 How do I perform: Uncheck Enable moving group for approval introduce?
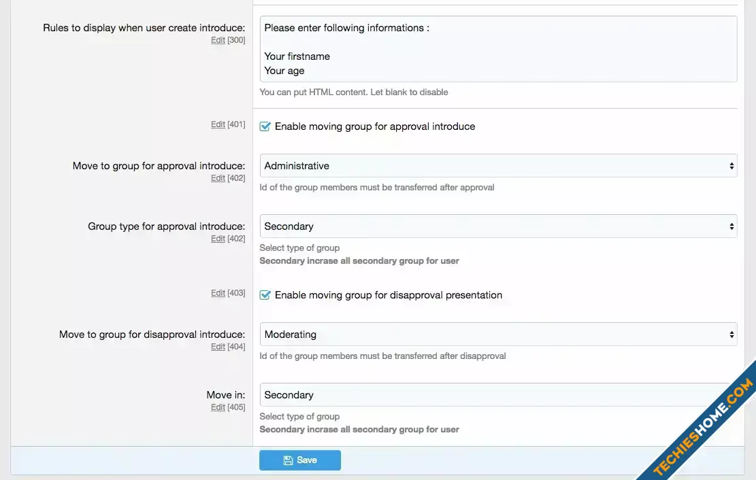coord(265,126)
